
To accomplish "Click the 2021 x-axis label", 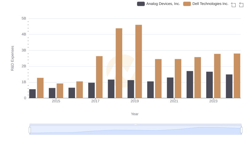I will click(x=174, y=101).
